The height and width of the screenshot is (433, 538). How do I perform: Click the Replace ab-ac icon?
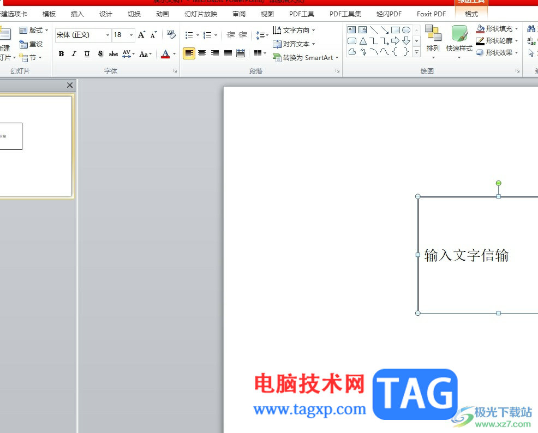[x=531, y=41]
